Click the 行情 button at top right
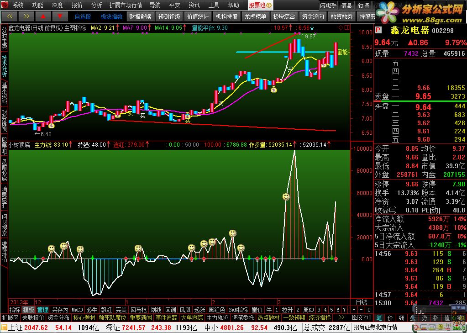This screenshot has width=467, height=333. [x=363, y=5]
